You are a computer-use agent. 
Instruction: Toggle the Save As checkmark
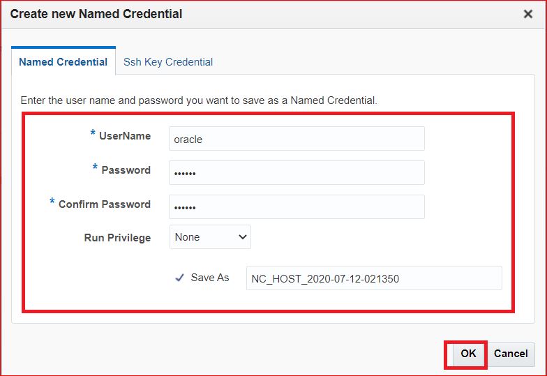tap(179, 278)
